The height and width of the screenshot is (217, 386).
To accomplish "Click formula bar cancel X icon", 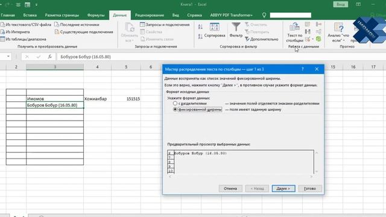I will coord(27,57).
